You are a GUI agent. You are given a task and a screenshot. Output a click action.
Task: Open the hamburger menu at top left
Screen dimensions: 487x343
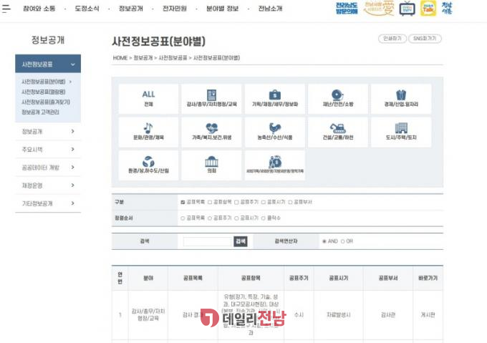click(x=7, y=9)
